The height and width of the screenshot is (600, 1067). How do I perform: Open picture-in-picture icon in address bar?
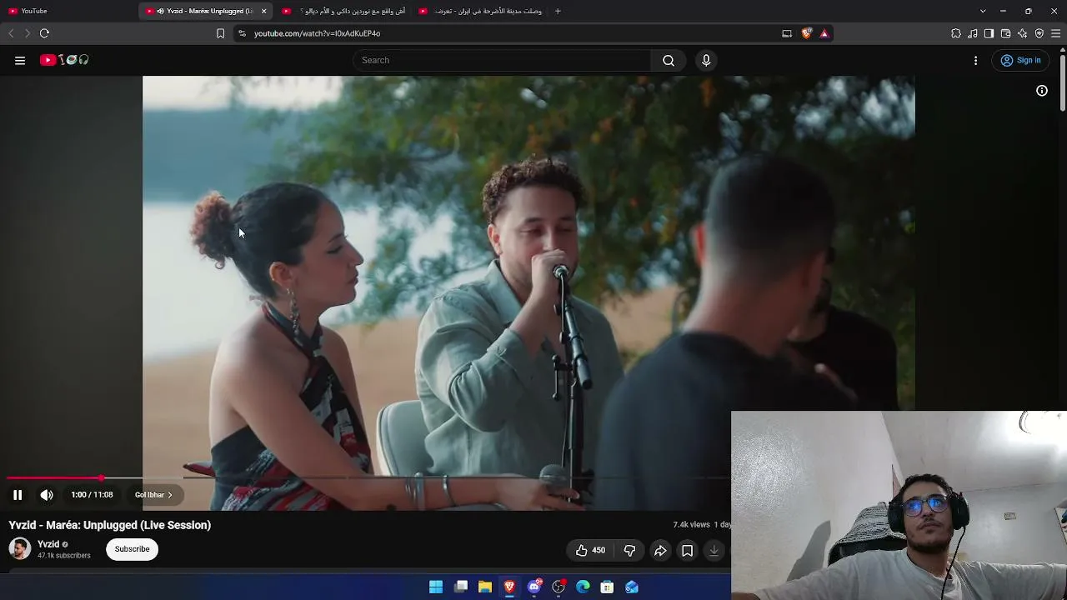[787, 33]
